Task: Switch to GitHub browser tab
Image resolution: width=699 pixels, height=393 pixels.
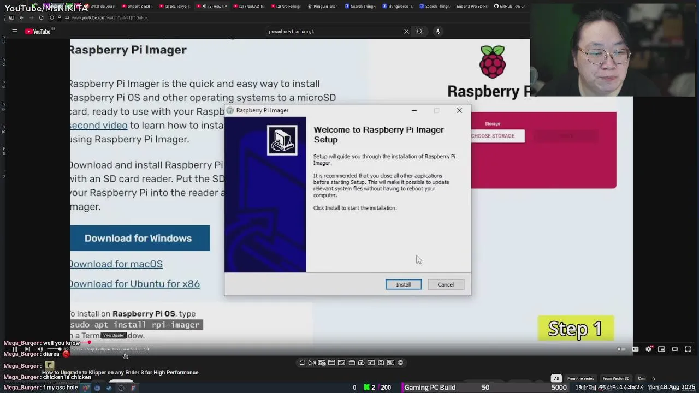Action: coord(509,6)
